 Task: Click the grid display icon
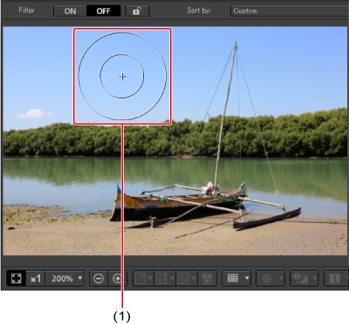[233, 279]
